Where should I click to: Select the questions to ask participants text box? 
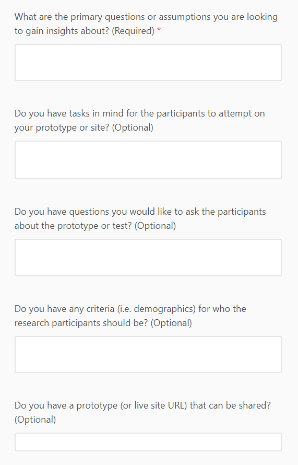[x=148, y=258]
